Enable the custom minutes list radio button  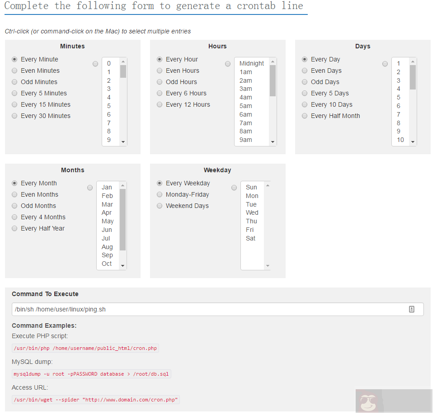(x=95, y=64)
